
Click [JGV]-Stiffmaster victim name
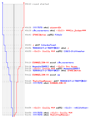coord(74,51)
